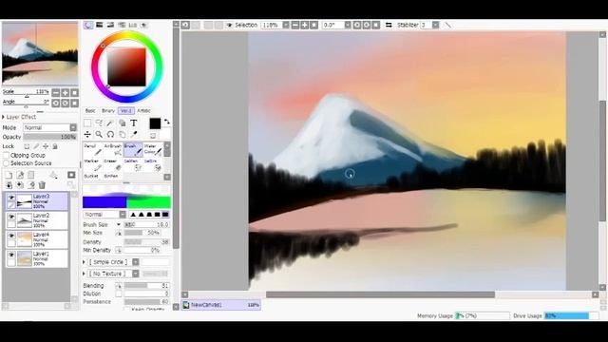Open the Brush Size list arrow
The height and width of the screenshot is (342, 608).
tap(118, 224)
